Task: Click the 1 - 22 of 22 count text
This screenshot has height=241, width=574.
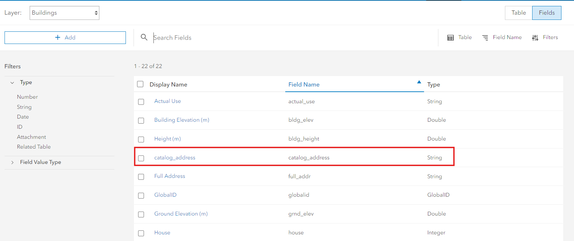Action: [x=148, y=66]
